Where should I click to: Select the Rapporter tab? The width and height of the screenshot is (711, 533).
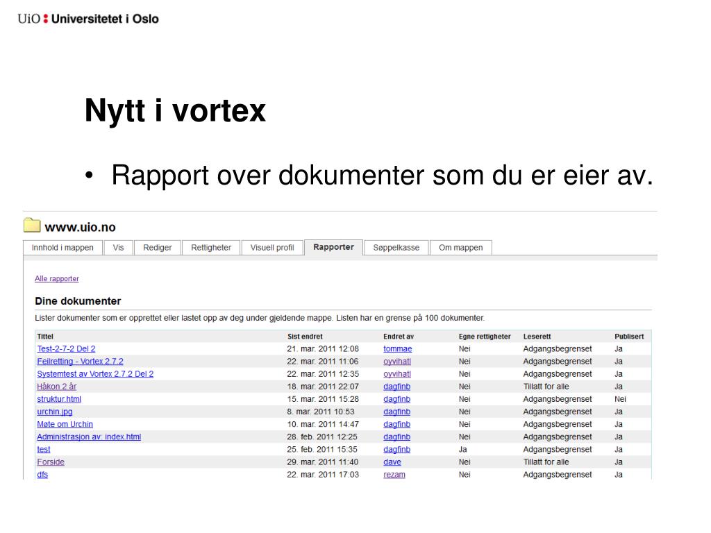(334, 247)
